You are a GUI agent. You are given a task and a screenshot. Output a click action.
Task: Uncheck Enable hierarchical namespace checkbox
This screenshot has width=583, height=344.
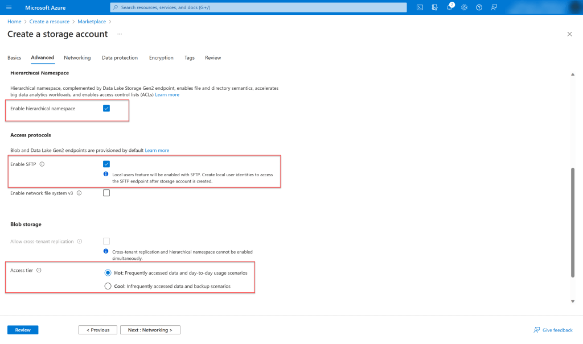tap(106, 109)
